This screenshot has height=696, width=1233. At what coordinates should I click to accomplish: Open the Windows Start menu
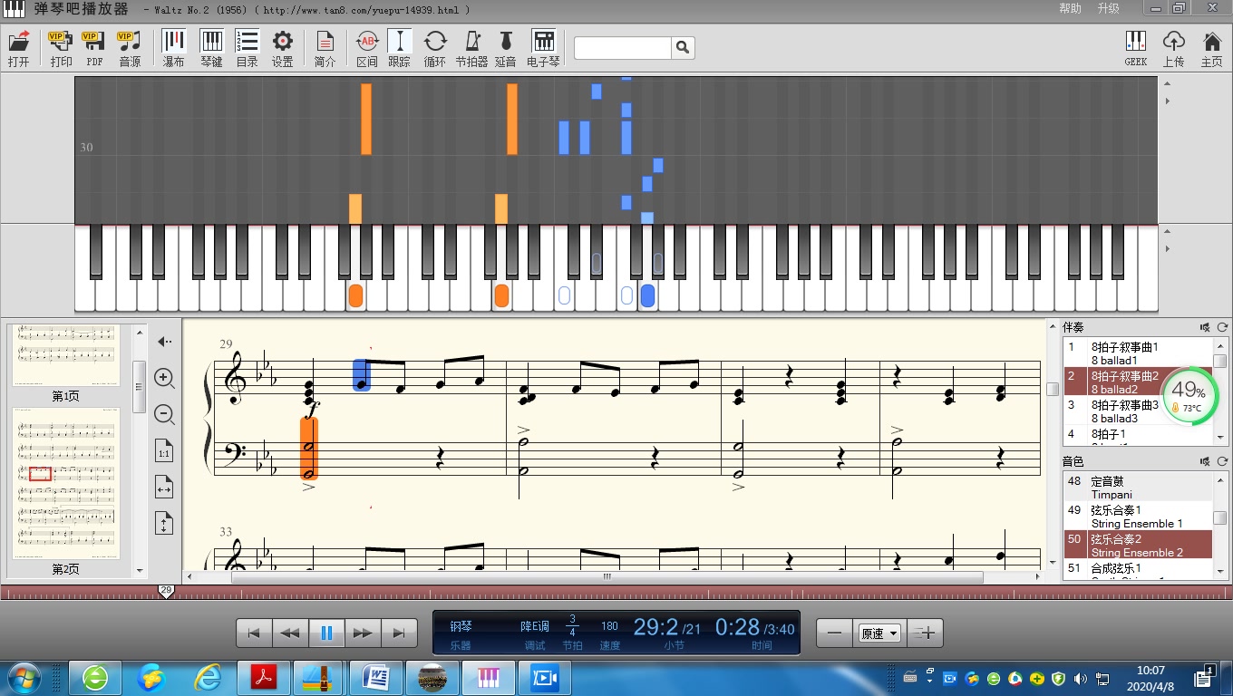[x=24, y=678]
